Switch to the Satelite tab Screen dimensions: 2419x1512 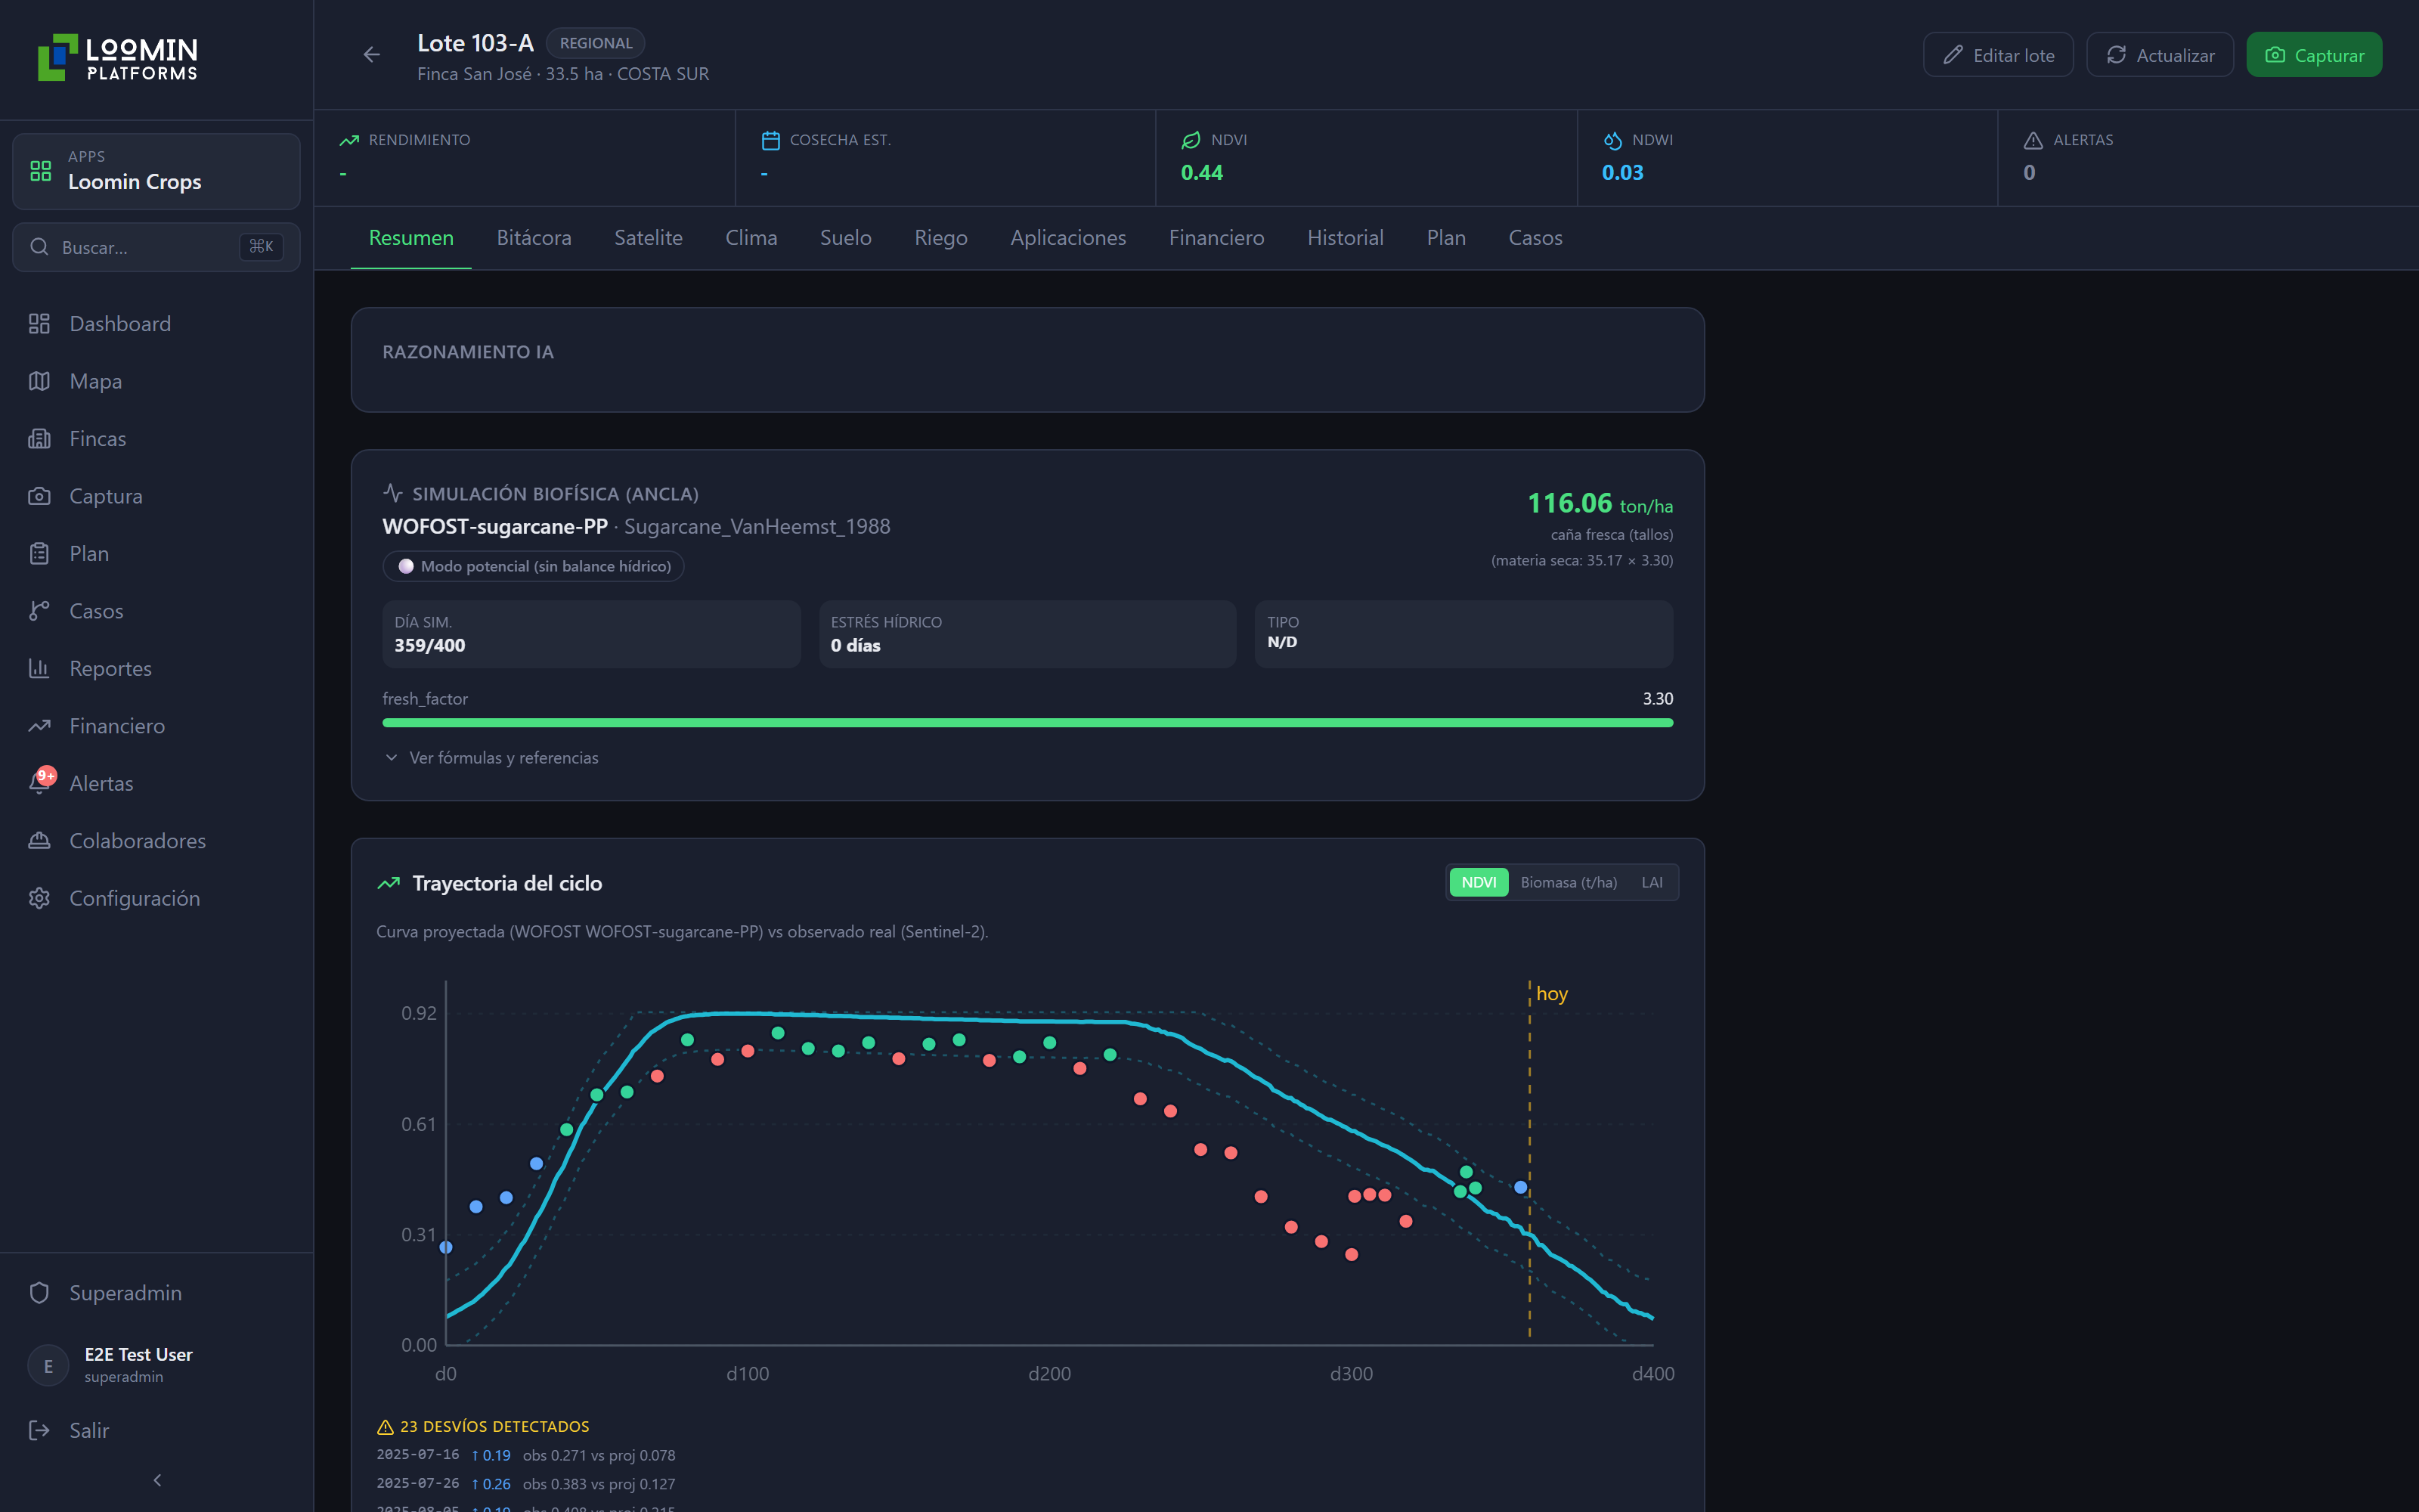[x=648, y=238]
